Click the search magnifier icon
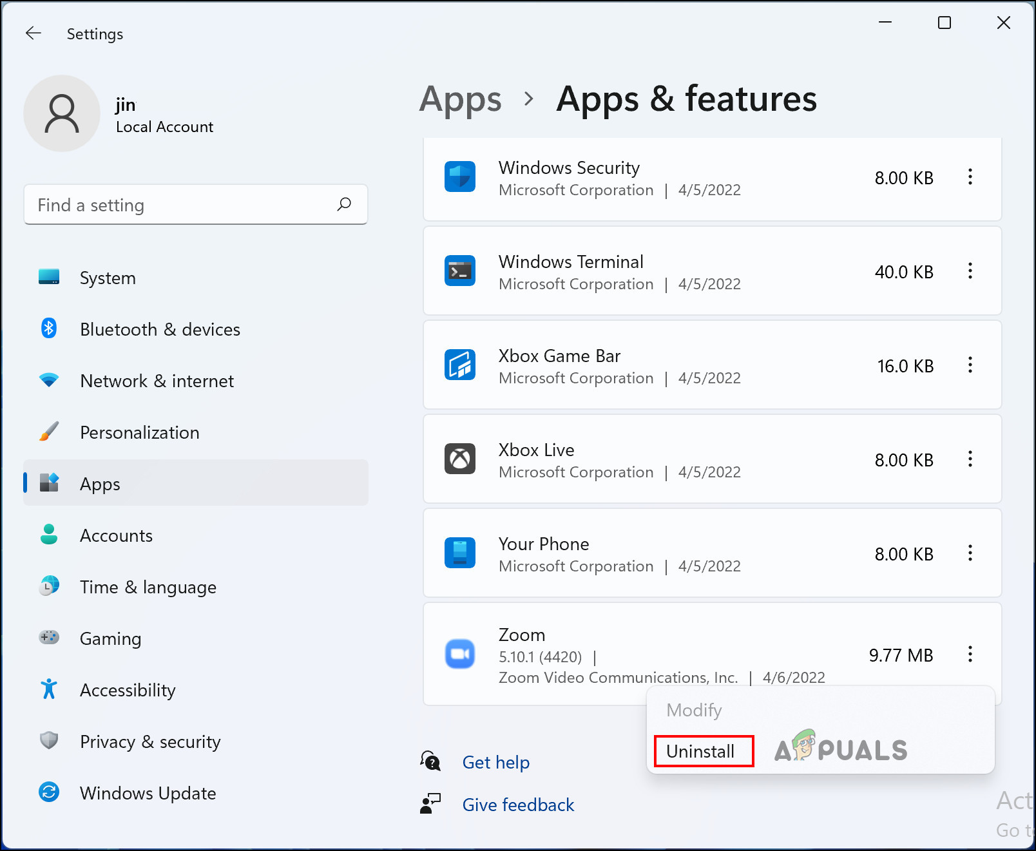Image resolution: width=1036 pixels, height=851 pixels. [x=345, y=204]
